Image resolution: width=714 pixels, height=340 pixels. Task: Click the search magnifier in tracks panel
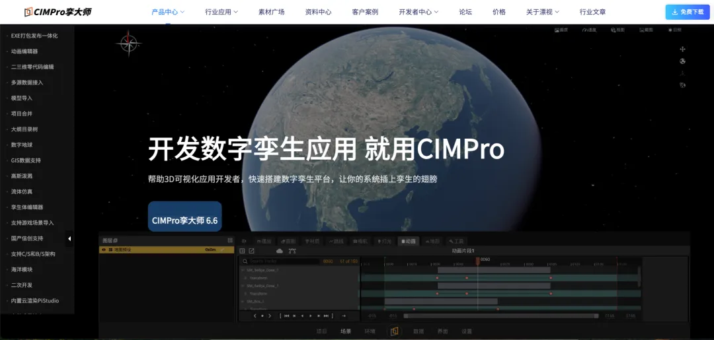245,261
